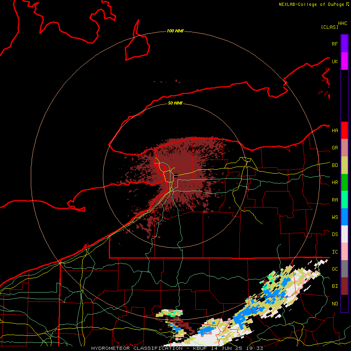The height and width of the screenshot is (351, 351).
Task: Click the RF legend label
Action: pos(335,44)
